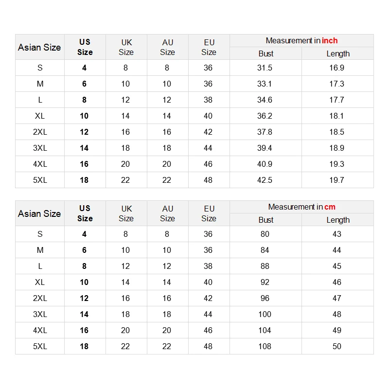
Task: Click the 'Asian Size' header in the inch table
Action: click(39, 47)
